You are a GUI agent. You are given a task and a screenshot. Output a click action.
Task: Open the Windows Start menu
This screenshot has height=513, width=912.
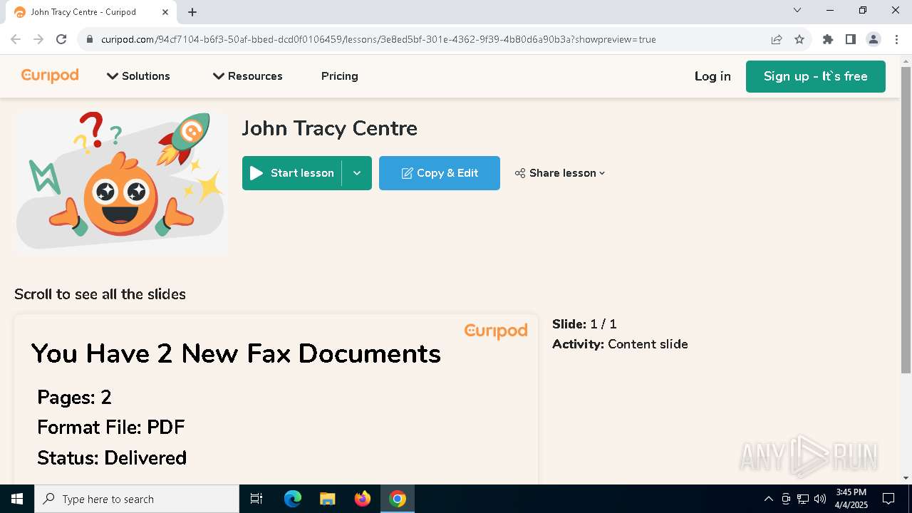point(17,499)
